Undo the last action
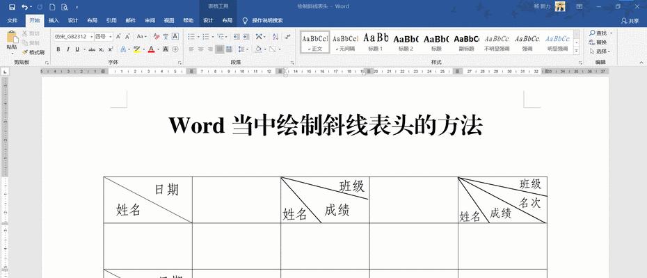 (x=24, y=6)
